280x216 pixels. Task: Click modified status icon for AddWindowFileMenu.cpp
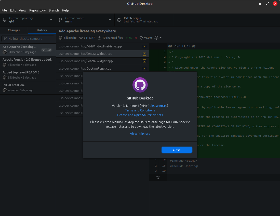(x=144, y=46)
